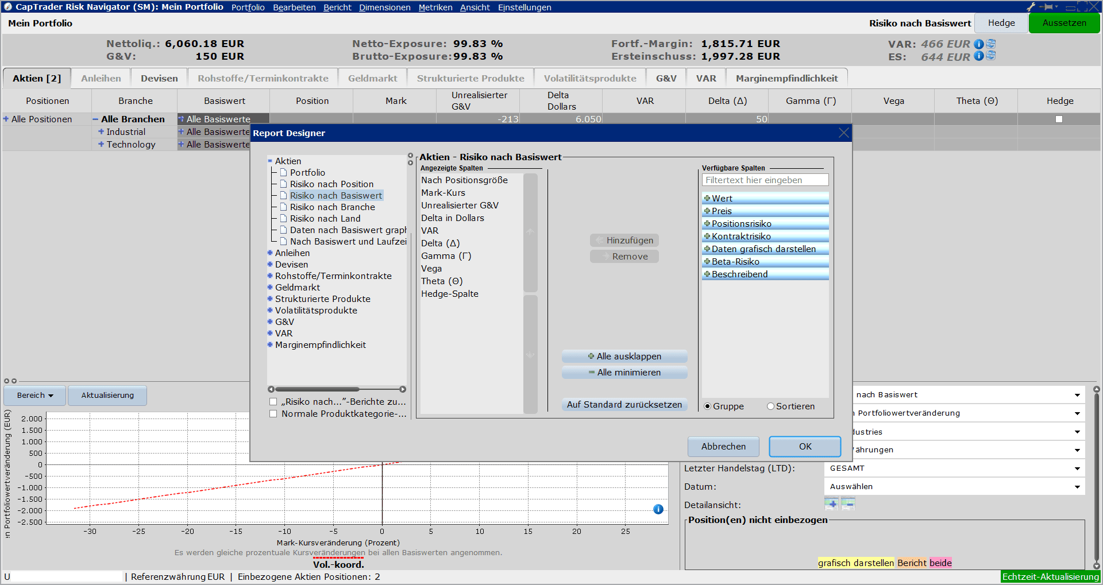Viewport: 1103px width, 585px height.
Task: Click the document icon beside Risiko nach Branche
Action: click(x=283, y=207)
